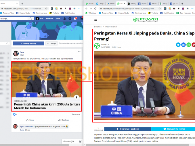Open WhatsApp bookmark in right window
This screenshot has width=195, height=146.
(91, 13)
